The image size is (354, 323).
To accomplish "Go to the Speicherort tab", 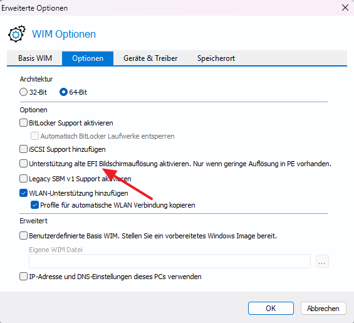I will click(x=216, y=58).
